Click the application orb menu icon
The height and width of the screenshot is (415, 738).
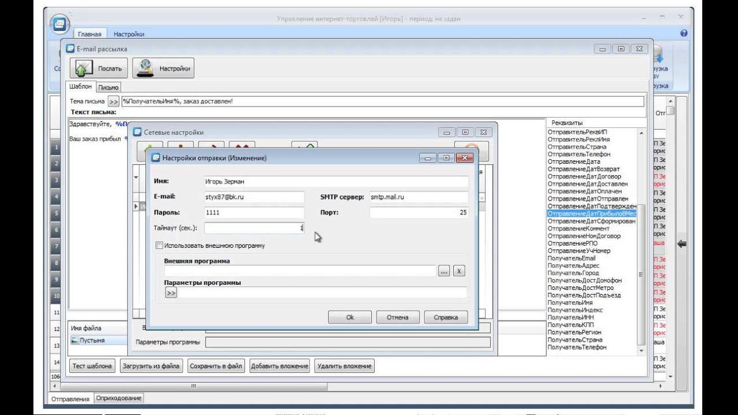(x=60, y=24)
